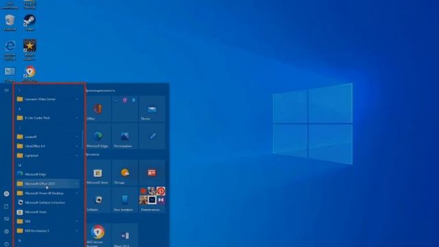This screenshot has height=247, width=439.
Task: Expand the Lavasoft folder chevron
Action: click(x=77, y=137)
